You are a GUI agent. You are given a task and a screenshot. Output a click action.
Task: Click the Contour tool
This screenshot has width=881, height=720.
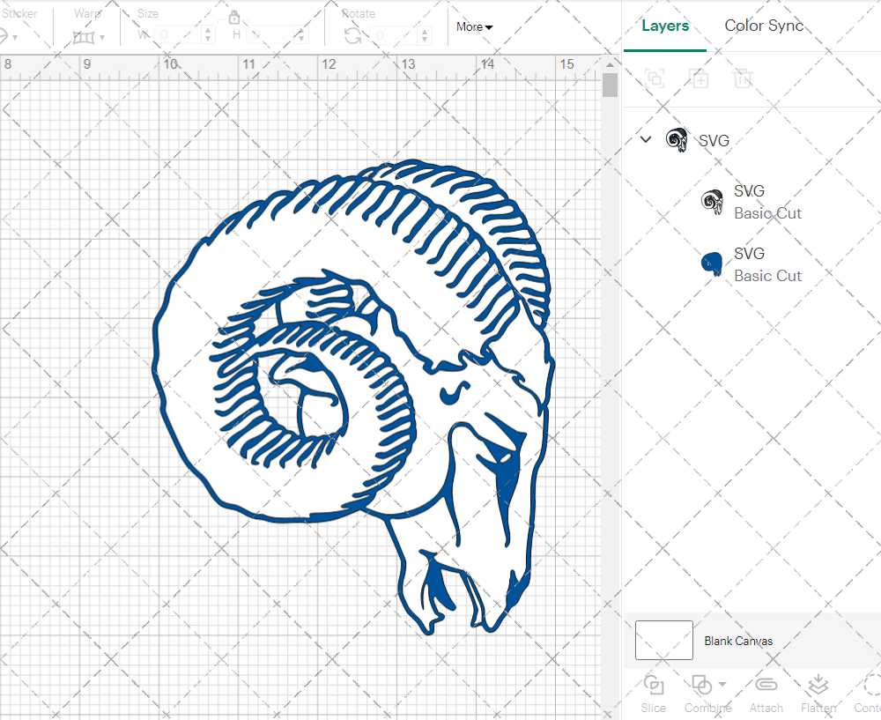point(868,694)
